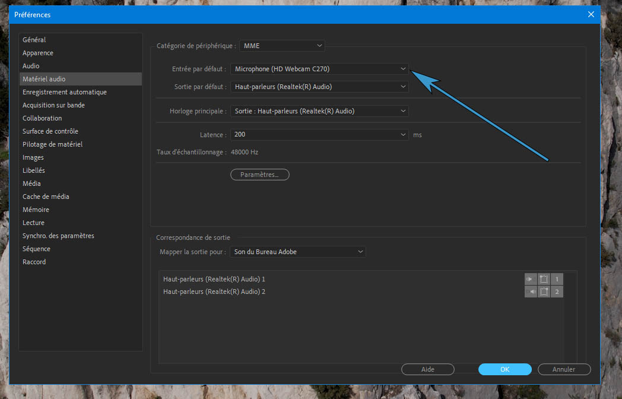Select the Cache de média category
This screenshot has height=399, width=622.
46,197
